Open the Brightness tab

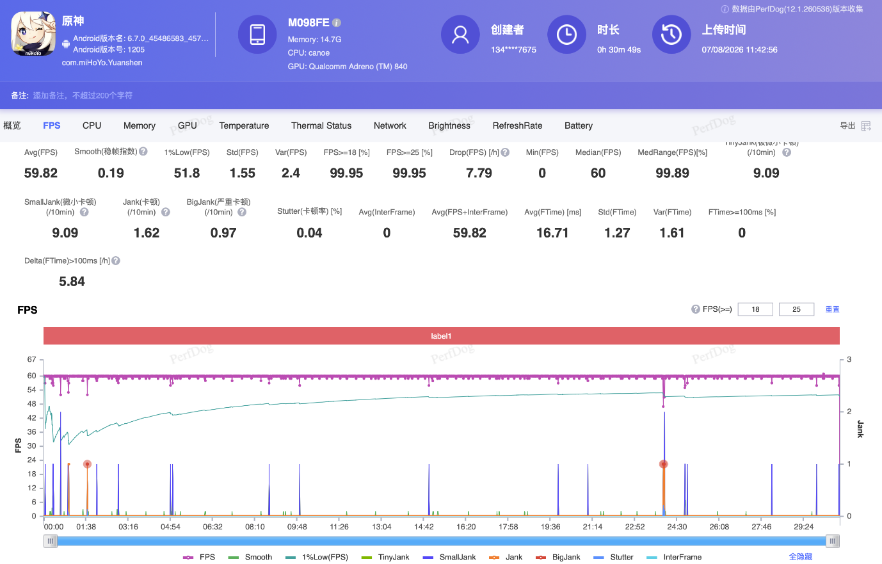point(449,125)
